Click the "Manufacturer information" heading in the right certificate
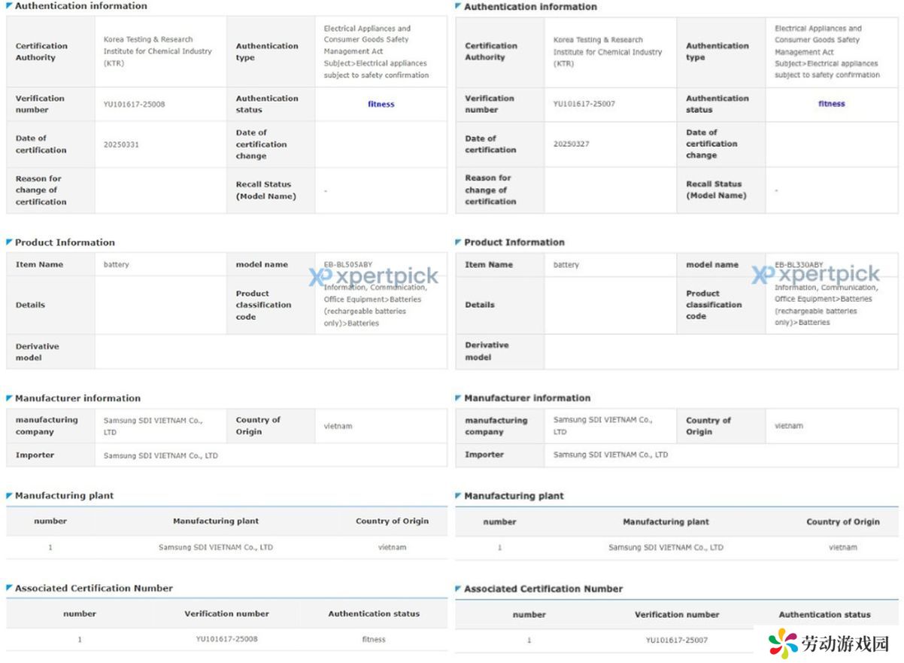904x663 pixels. [527, 398]
